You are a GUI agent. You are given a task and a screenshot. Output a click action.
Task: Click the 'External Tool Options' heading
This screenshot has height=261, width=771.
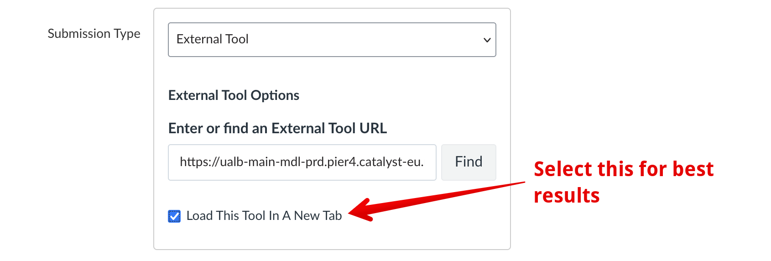[234, 95]
